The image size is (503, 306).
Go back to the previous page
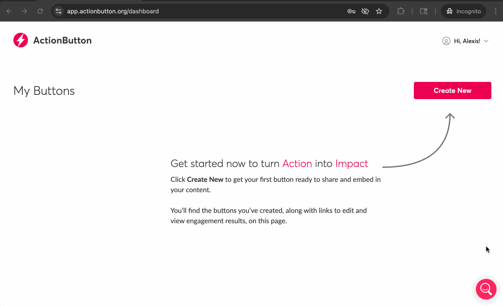tap(9, 11)
